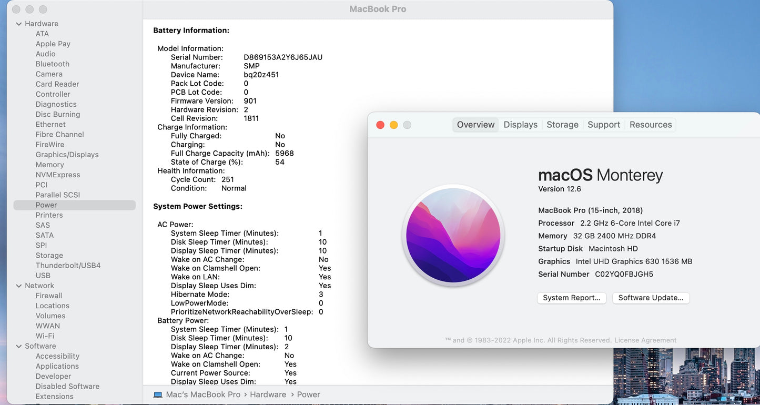Collapse the Hardware section
The width and height of the screenshot is (760, 405).
coord(19,24)
